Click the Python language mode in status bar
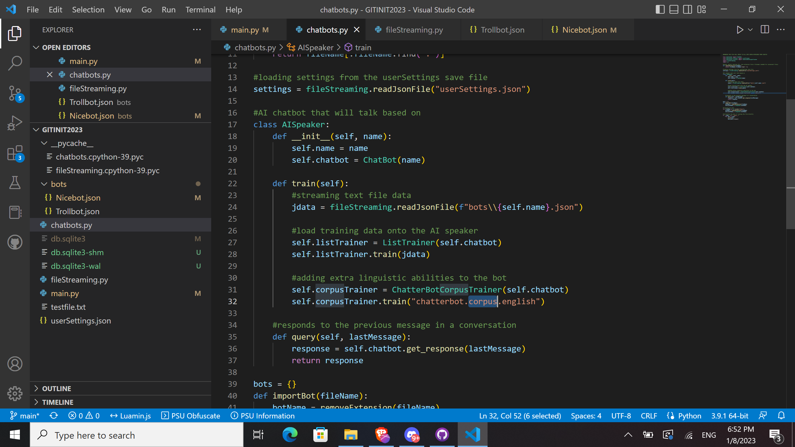The image size is (795, 447). pyautogui.click(x=689, y=416)
